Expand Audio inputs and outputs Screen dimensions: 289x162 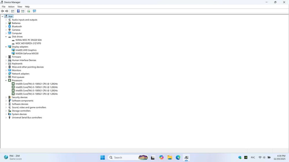point(6,20)
